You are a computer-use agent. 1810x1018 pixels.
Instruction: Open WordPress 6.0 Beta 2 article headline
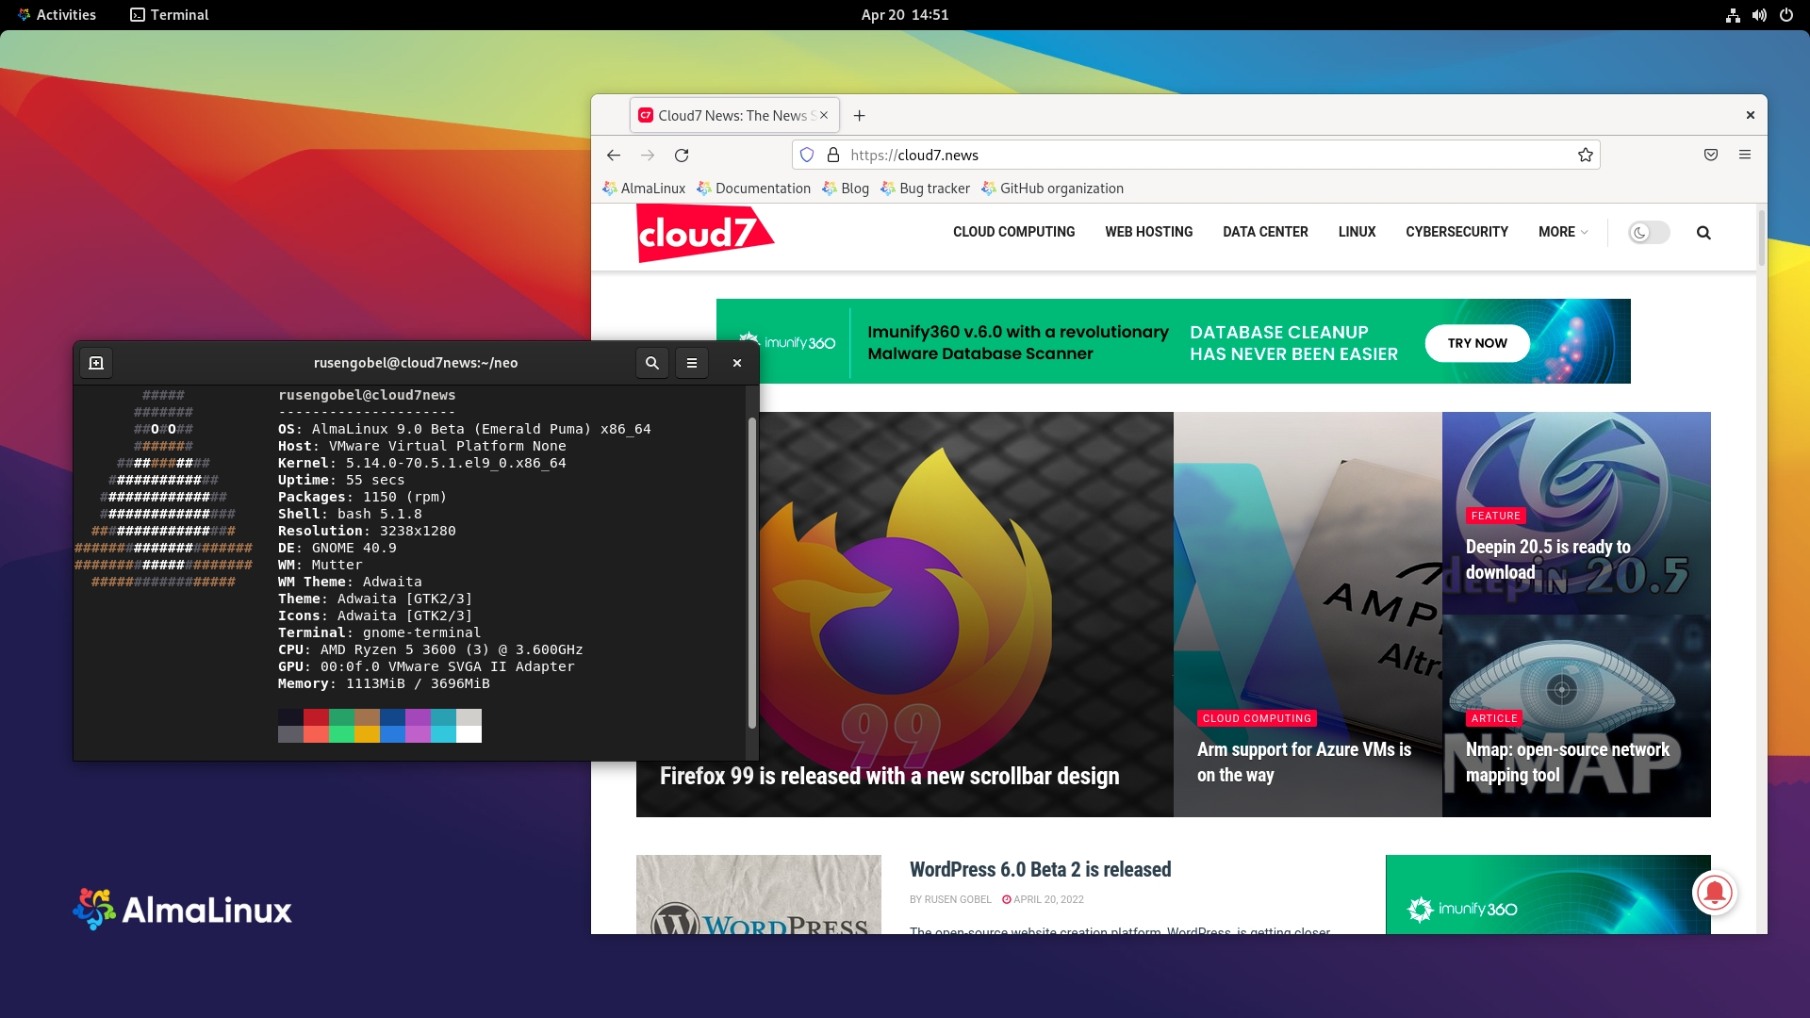[1040, 869]
